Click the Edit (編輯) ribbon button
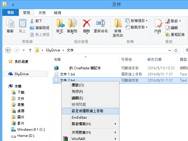Screen dimensions: 188x141 (172, 28)
